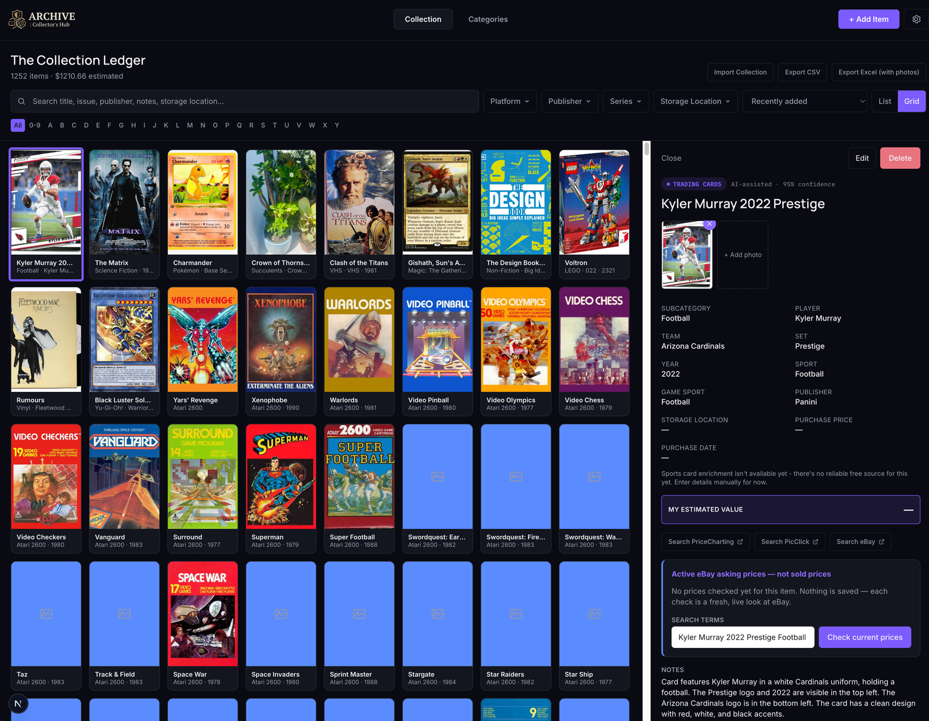Open the Series filter dropdown

tap(625, 101)
